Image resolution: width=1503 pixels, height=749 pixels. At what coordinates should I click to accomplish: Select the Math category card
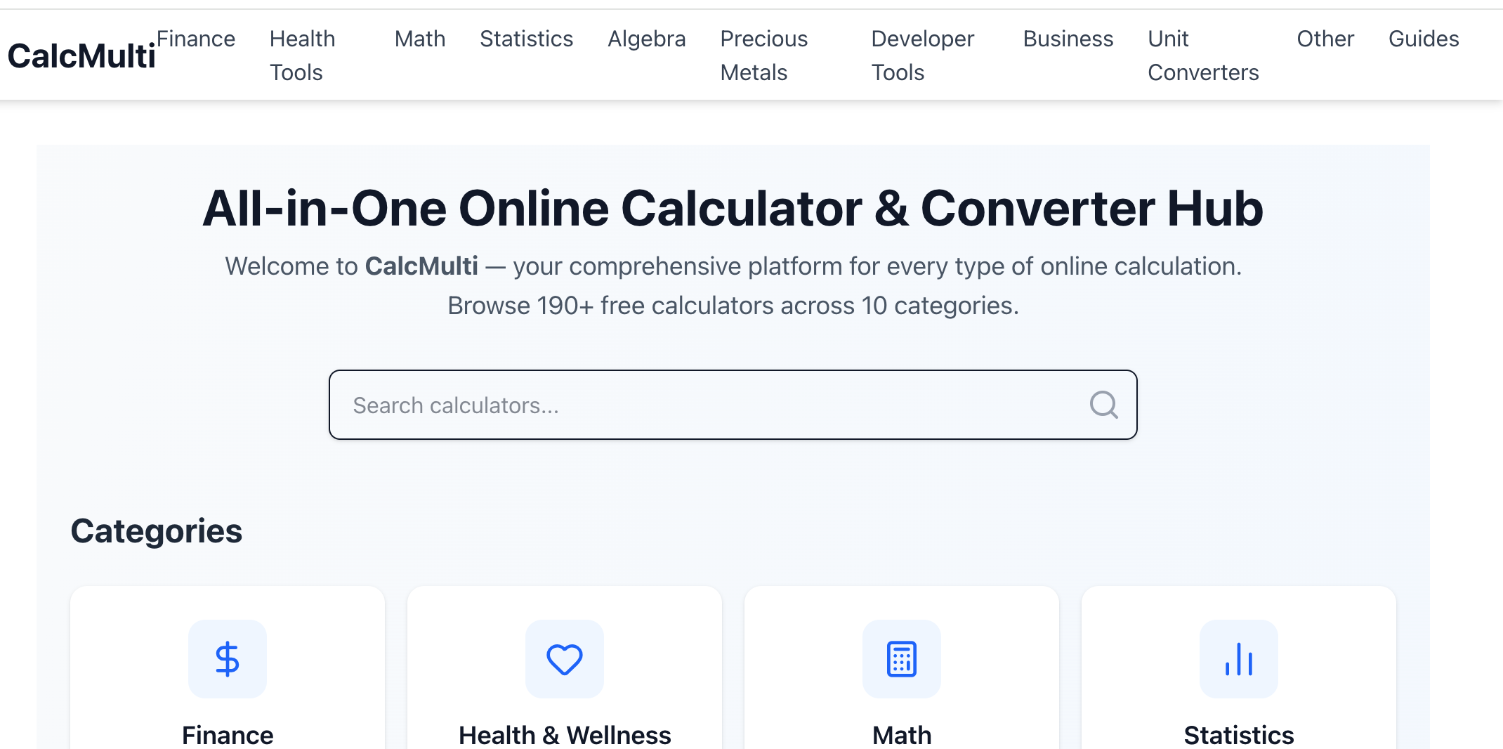902,696
